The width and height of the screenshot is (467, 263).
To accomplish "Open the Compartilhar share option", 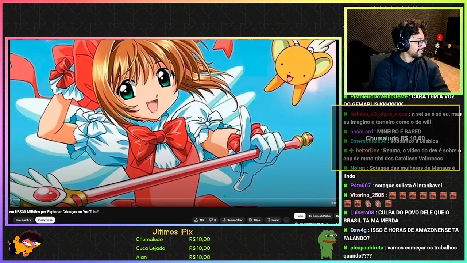I will (x=232, y=220).
